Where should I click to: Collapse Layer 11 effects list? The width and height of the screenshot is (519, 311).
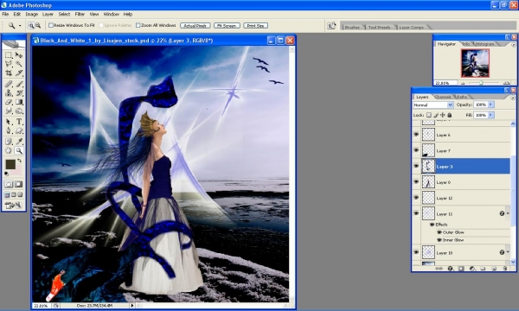pyautogui.click(x=508, y=213)
